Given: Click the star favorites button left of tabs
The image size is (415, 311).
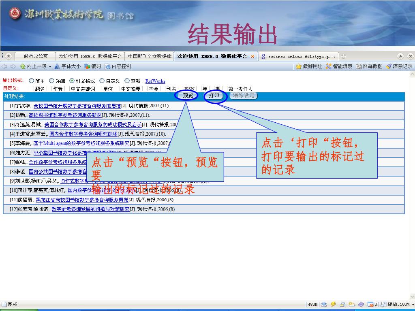Looking at the screenshot, I should tap(9, 56).
